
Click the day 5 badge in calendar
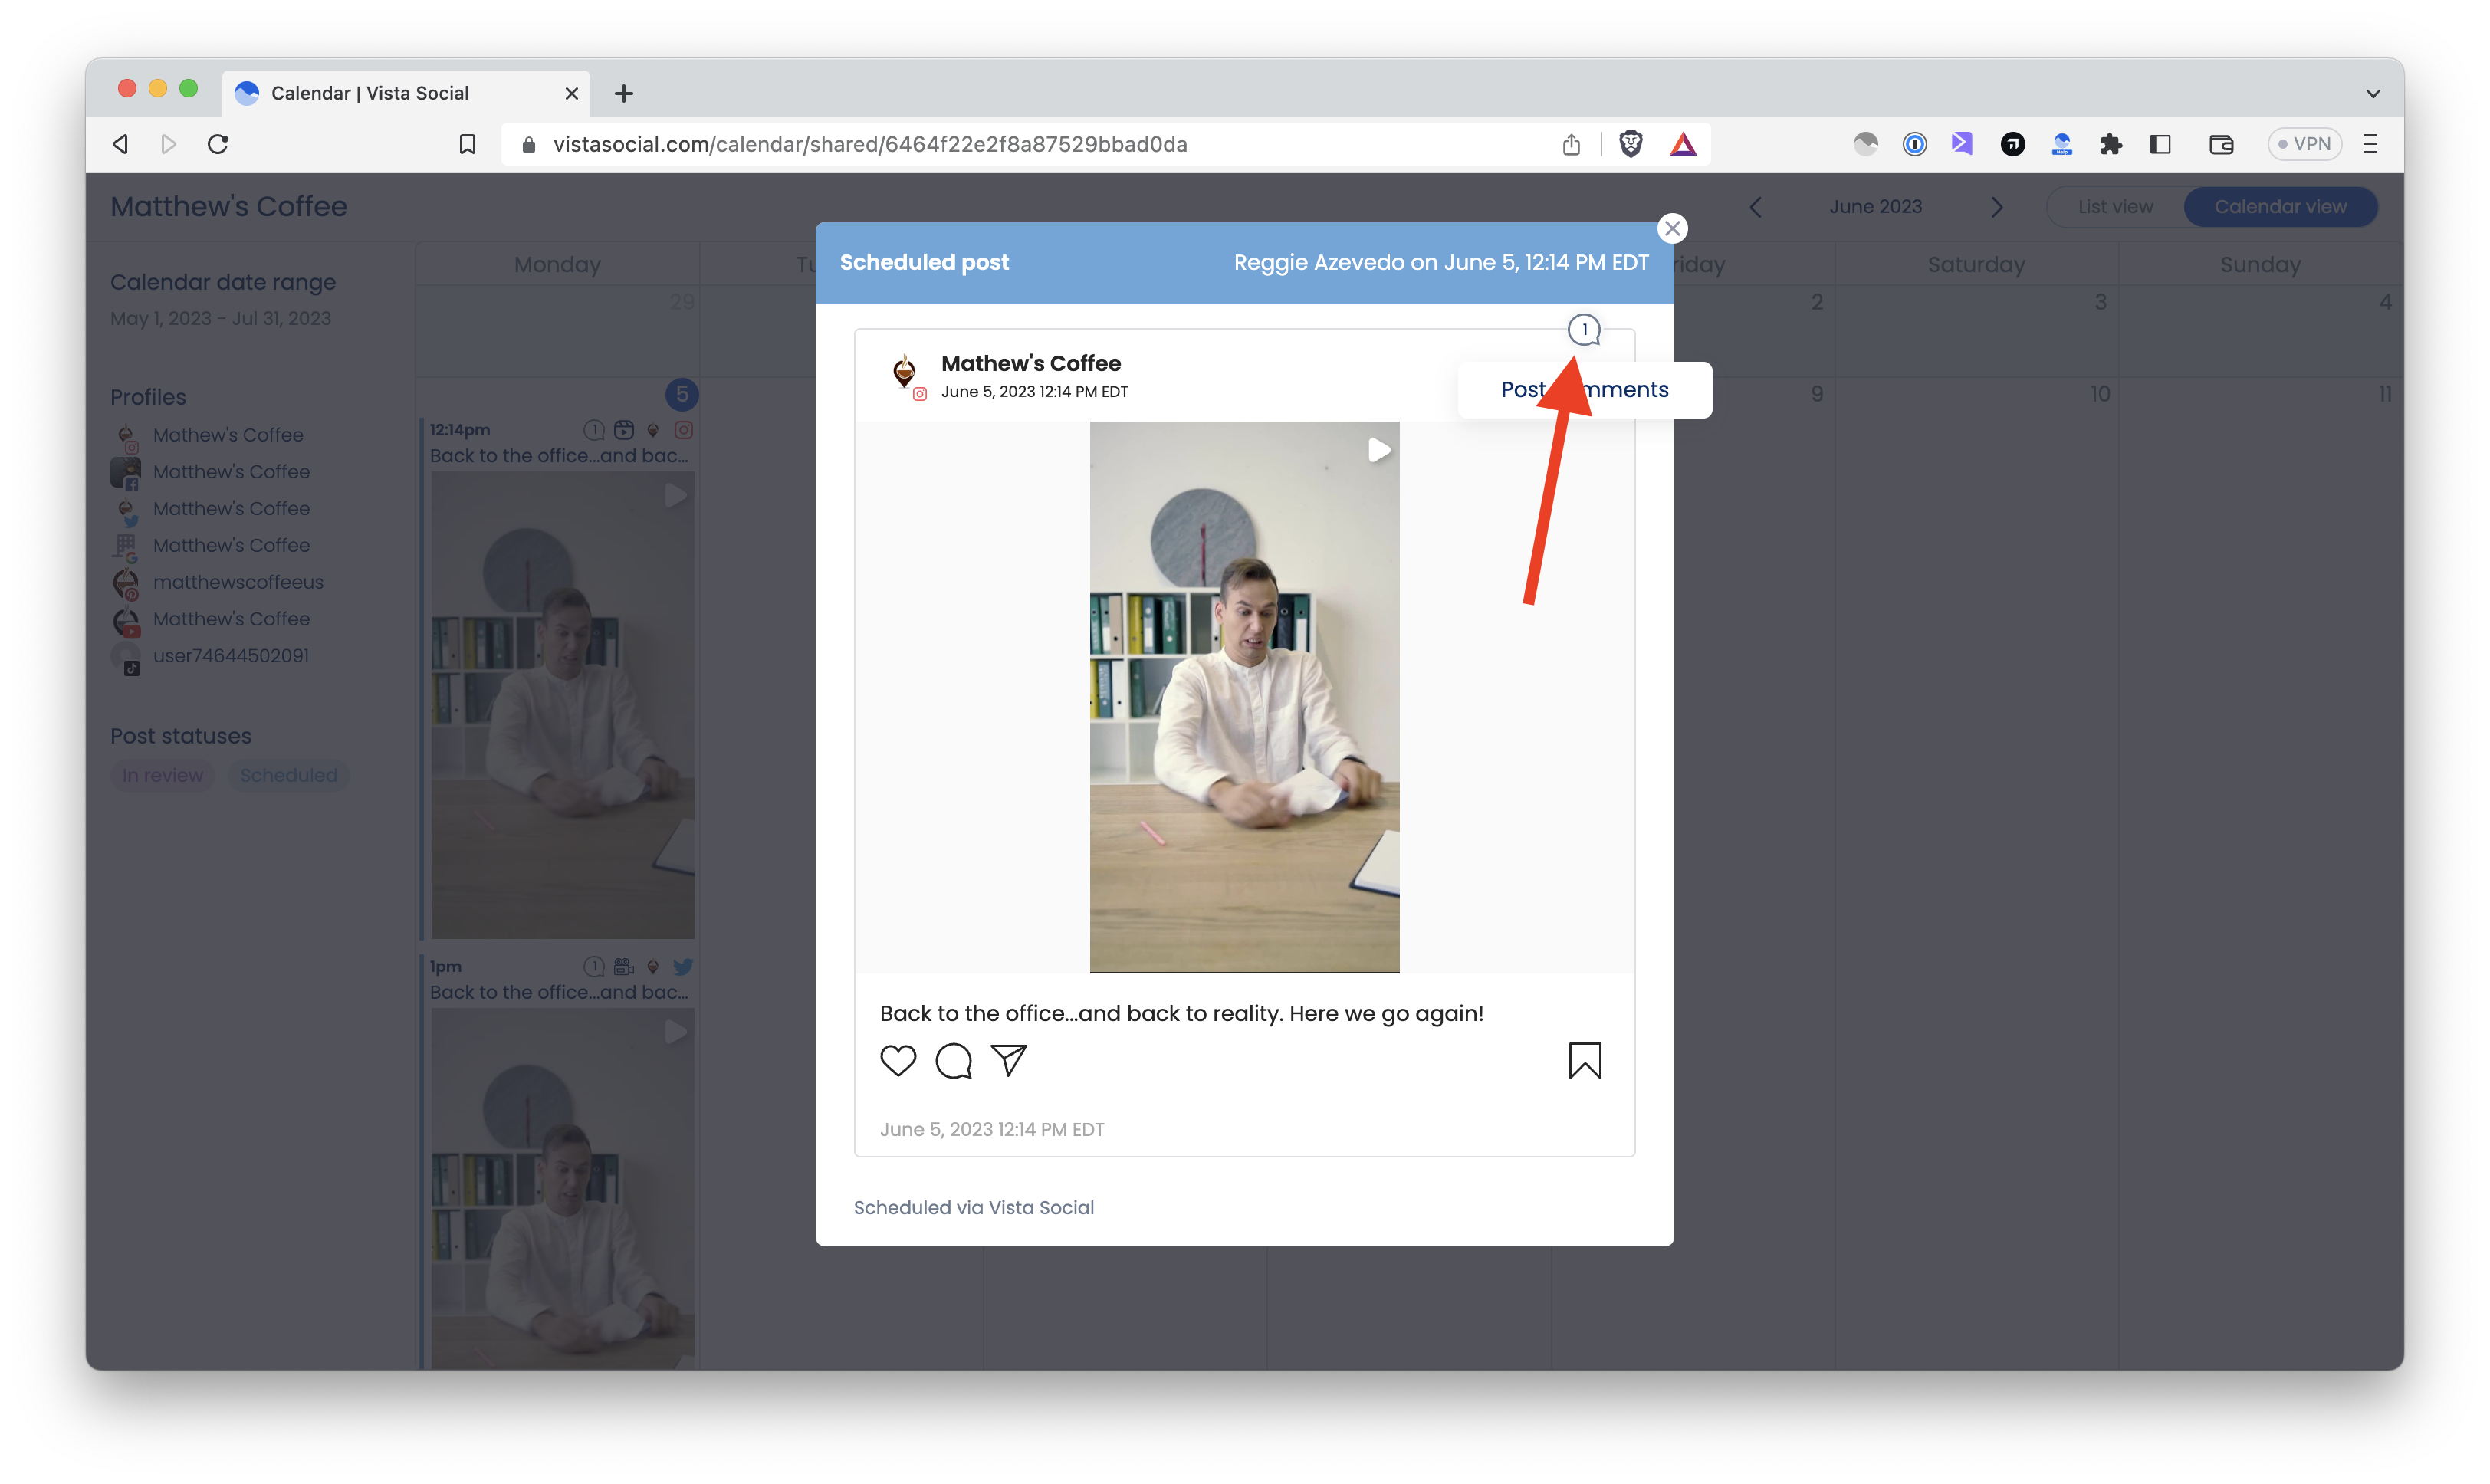[x=682, y=394]
